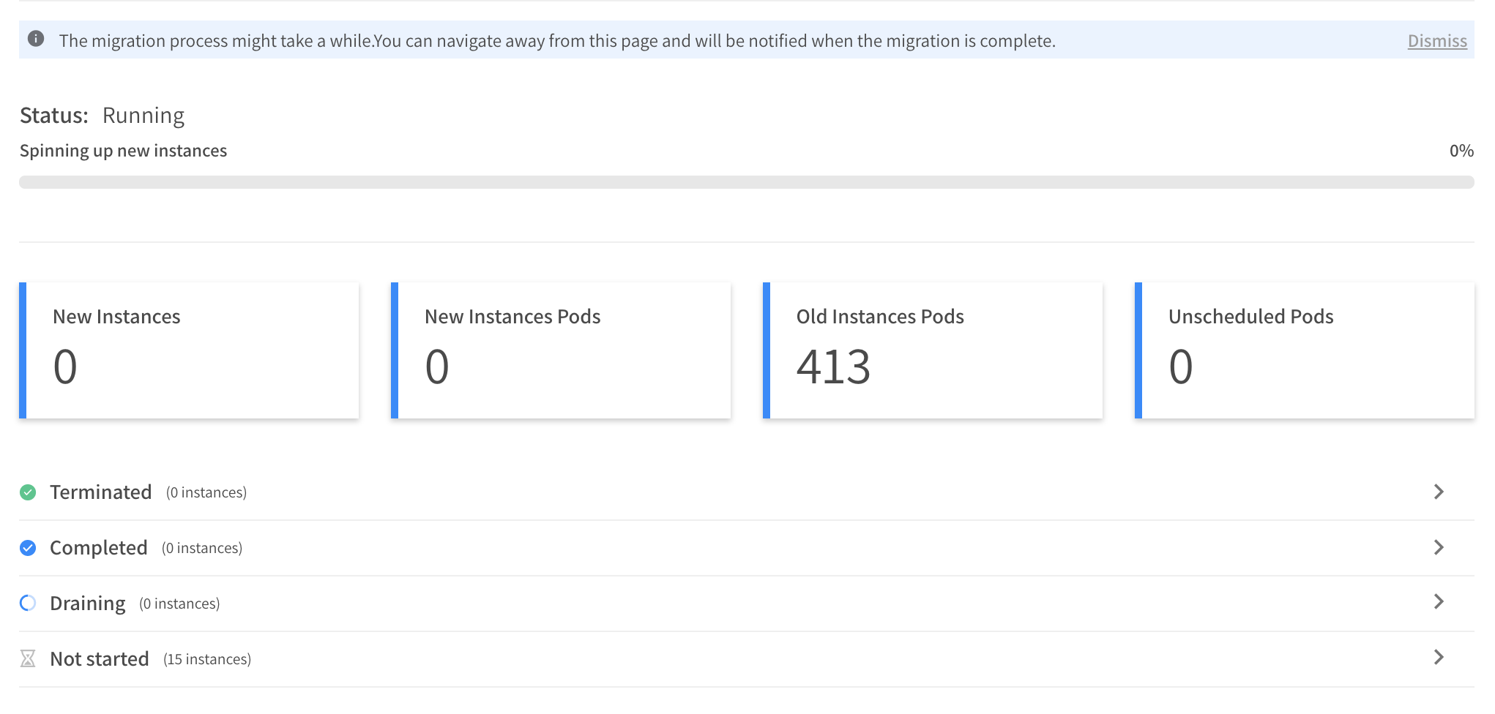Select the New Instances card
Viewport: 1495px width, 714px height.
pyautogui.click(x=190, y=350)
